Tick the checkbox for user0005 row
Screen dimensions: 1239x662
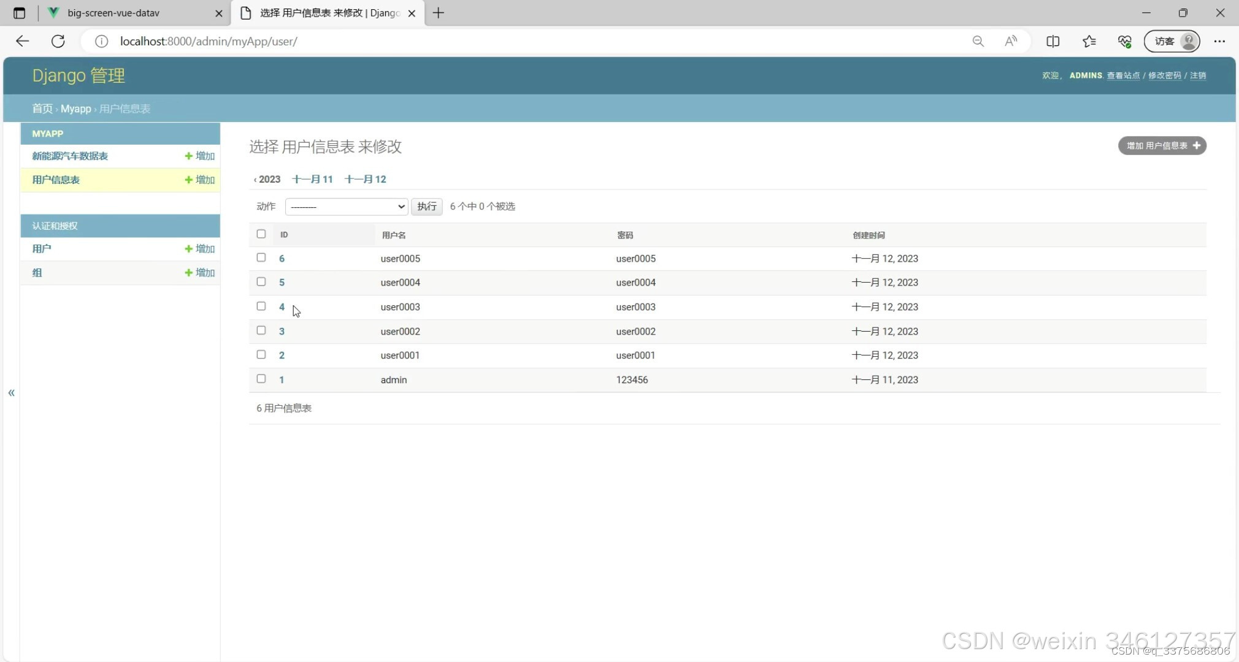(261, 258)
